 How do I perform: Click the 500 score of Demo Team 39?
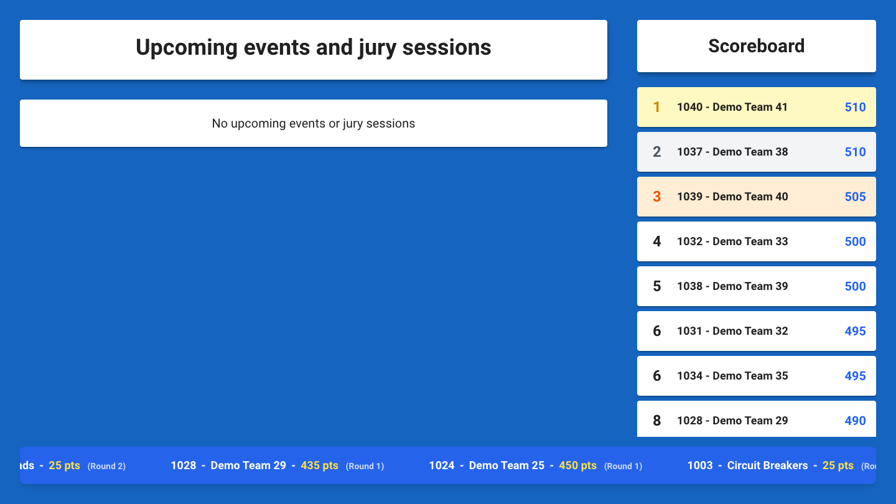pos(855,286)
